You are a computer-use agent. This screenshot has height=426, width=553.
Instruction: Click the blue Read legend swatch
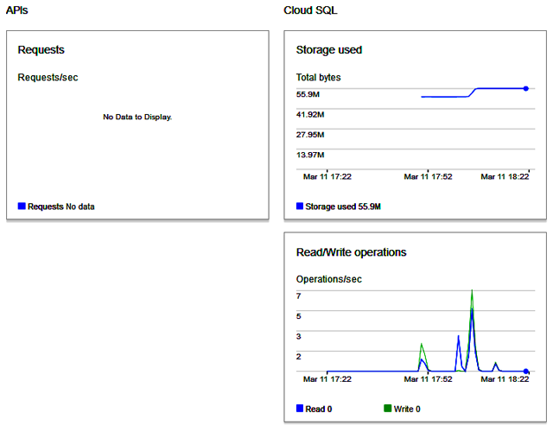click(300, 409)
